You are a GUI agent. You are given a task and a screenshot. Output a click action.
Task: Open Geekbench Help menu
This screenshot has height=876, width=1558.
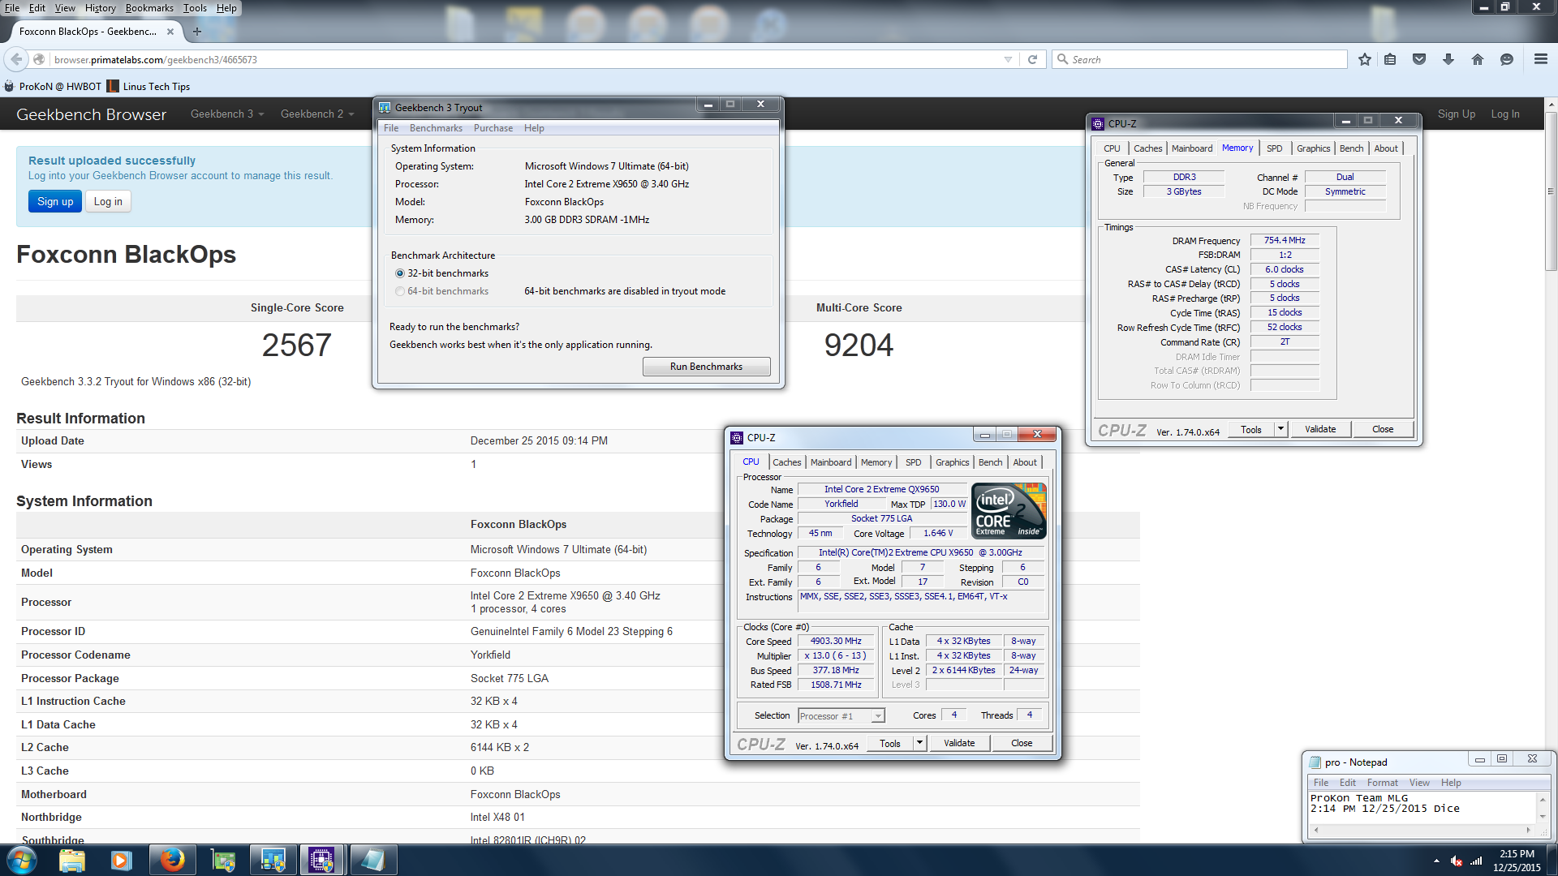(x=534, y=128)
